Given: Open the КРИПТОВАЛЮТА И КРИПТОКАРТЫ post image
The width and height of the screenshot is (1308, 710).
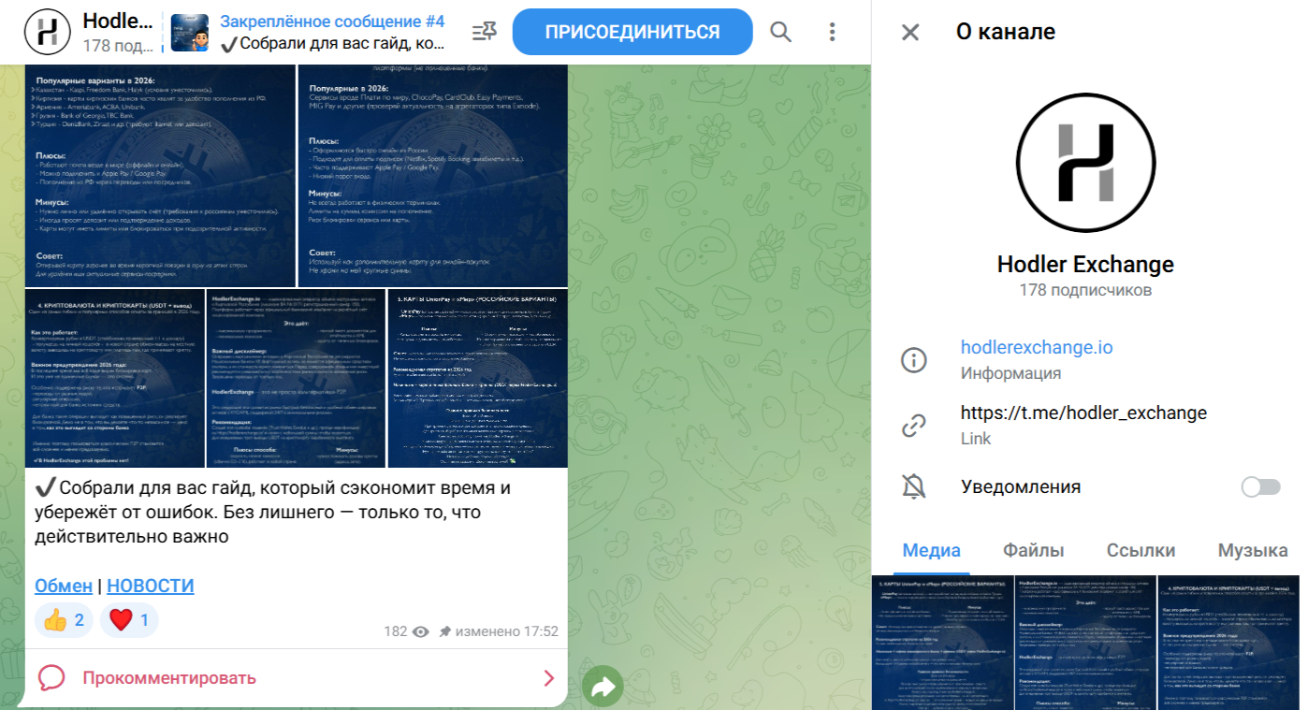Looking at the screenshot, I should (x=114, y=378).
